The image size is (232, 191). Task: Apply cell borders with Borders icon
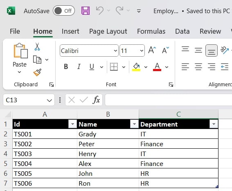pyautogui.click(x=114, y=67)
